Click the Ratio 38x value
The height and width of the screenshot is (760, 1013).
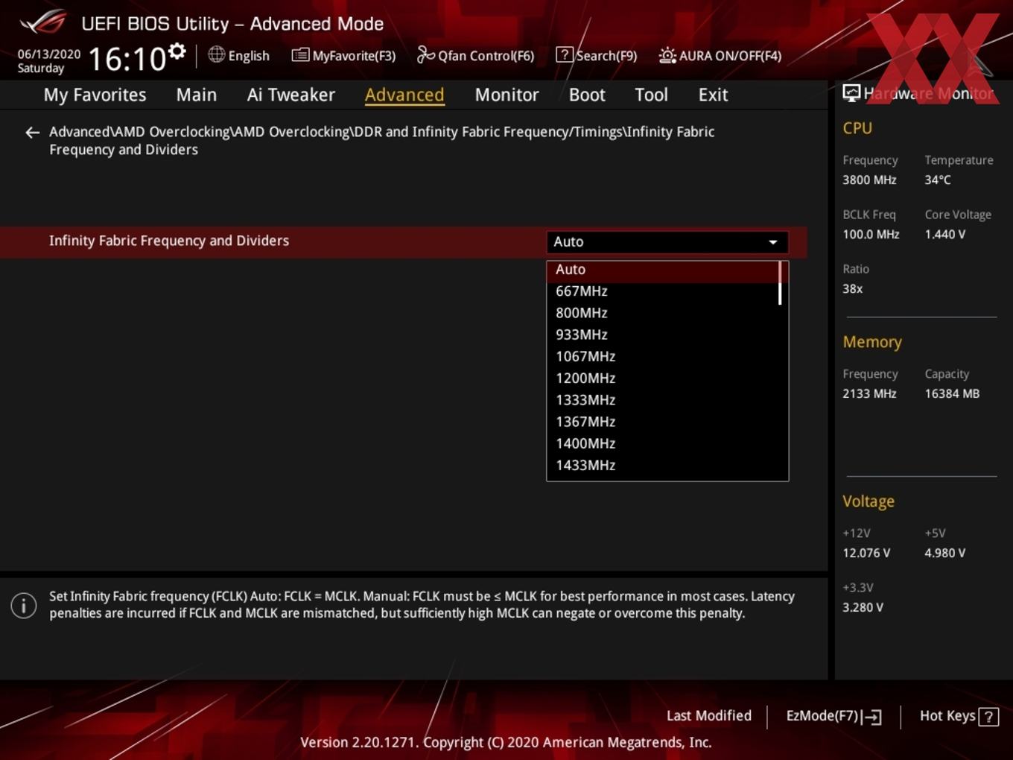click(x=853, y=288)
